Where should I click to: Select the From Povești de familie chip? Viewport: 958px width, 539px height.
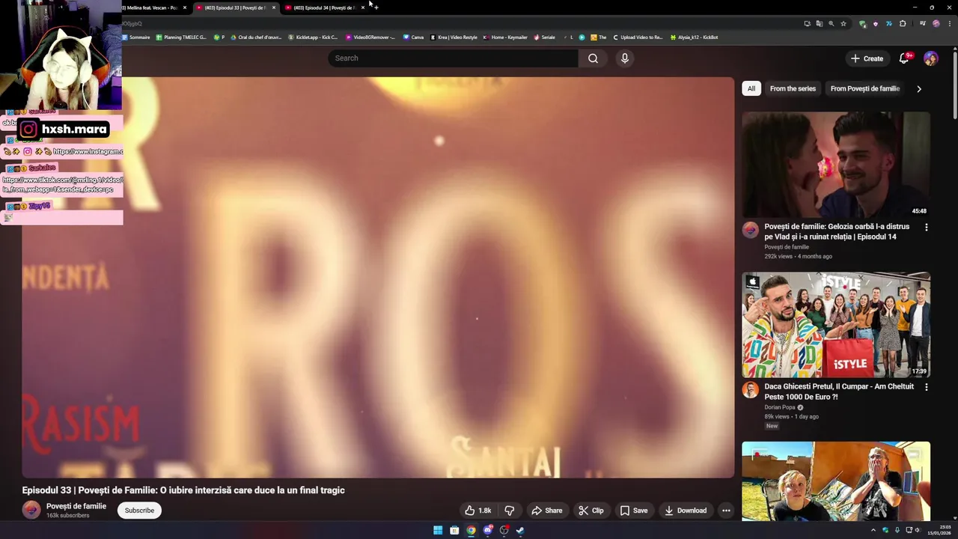(864, 88)
